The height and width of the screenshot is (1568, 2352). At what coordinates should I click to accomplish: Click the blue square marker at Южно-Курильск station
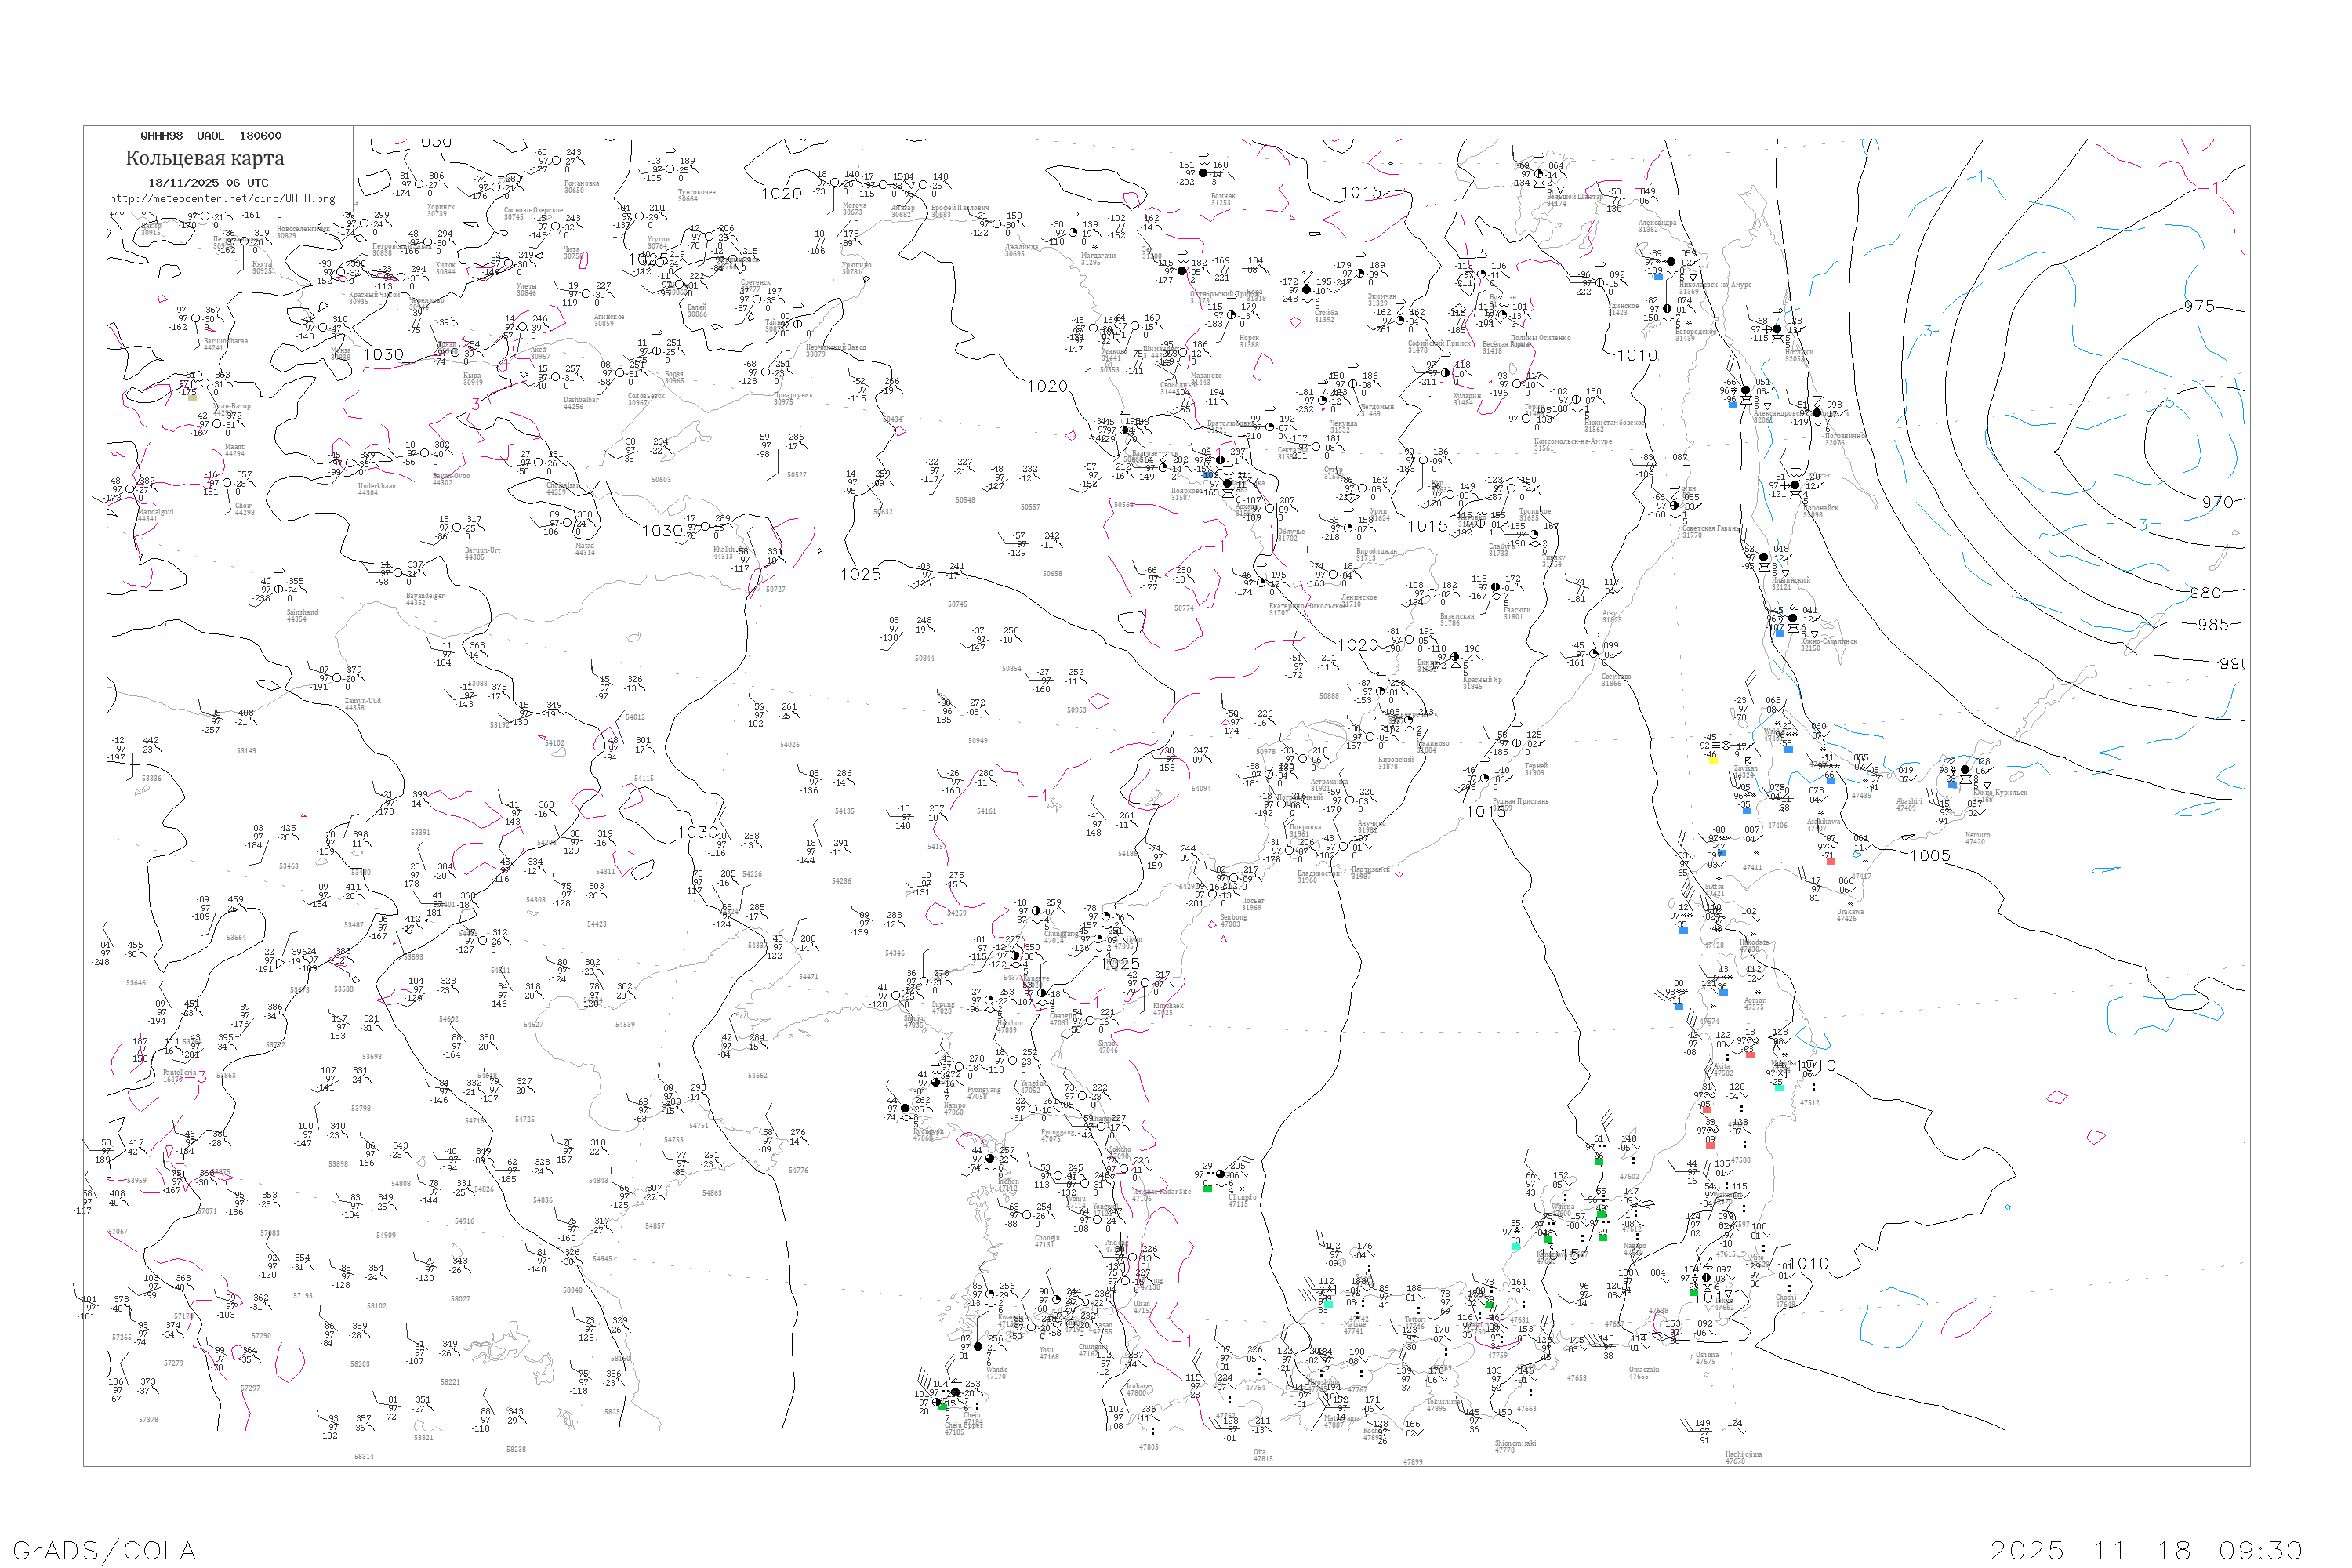[1952, 785]
